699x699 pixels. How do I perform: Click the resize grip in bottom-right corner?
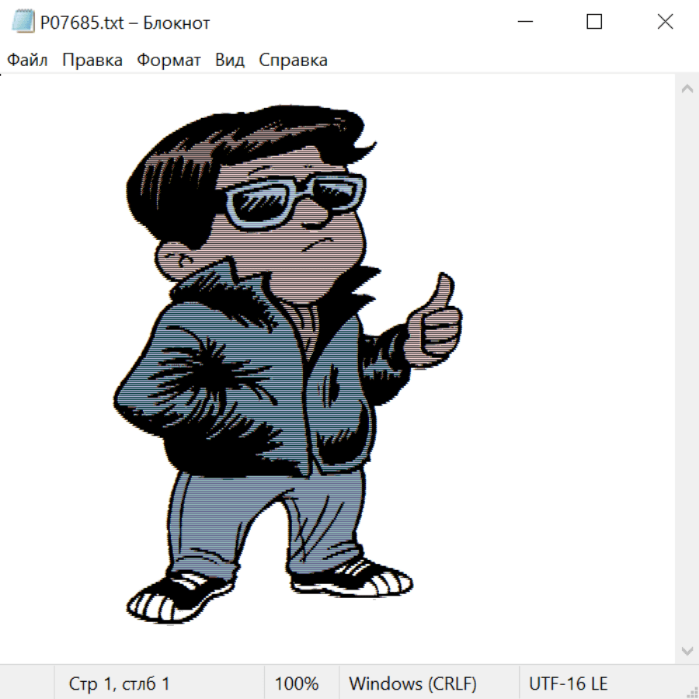(691, 691)
